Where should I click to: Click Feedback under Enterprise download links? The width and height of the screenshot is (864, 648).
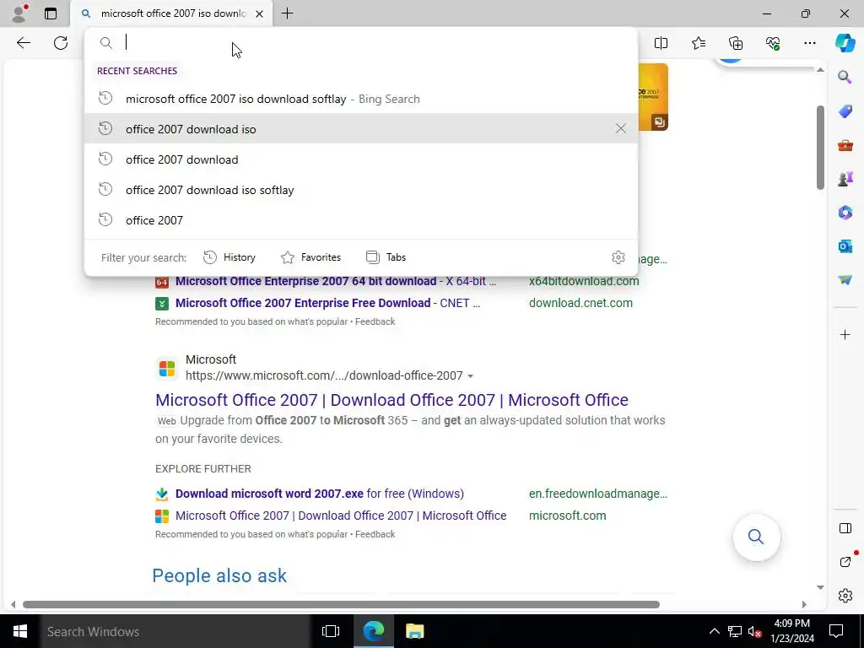[x=375, y=321]
